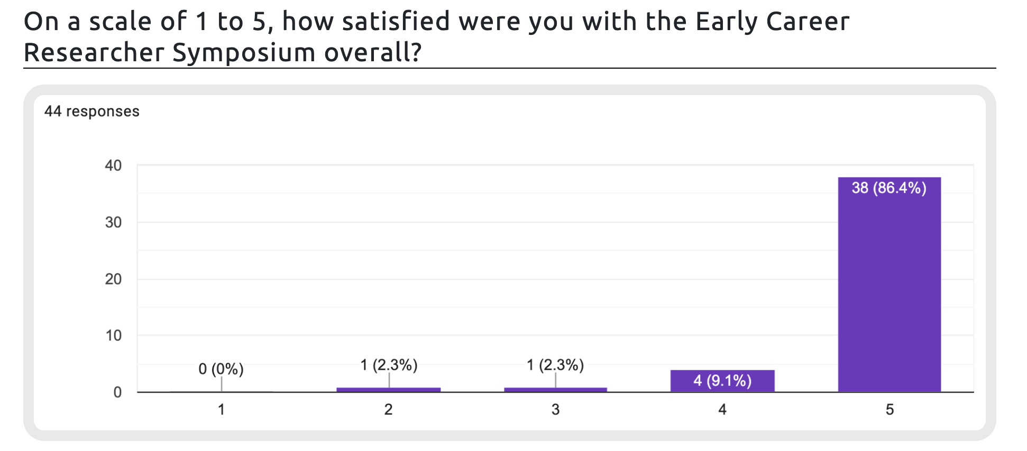Click x-axis rating label 1
Image resolution: width=1027 pixels, height=451 pixels.
click(x=222, y=410)
